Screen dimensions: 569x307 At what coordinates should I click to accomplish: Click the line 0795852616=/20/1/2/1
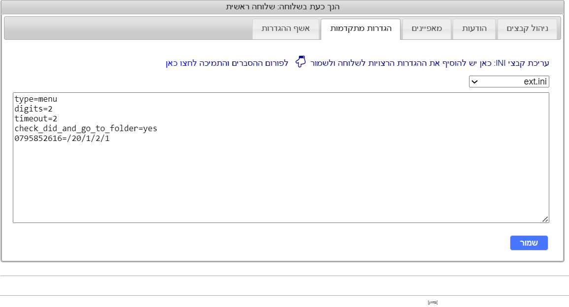point(62,139)
